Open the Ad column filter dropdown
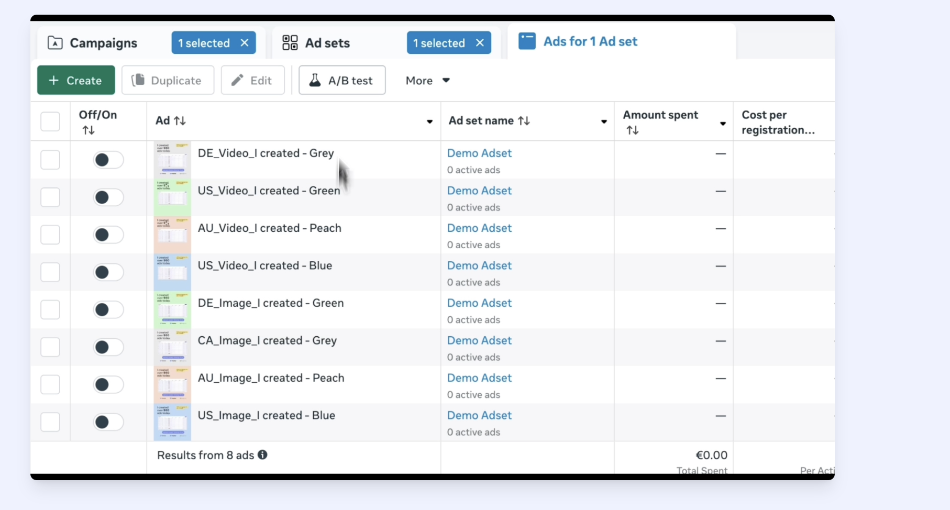The width and height of the screenshot is (950, 510). coord(429,121)
